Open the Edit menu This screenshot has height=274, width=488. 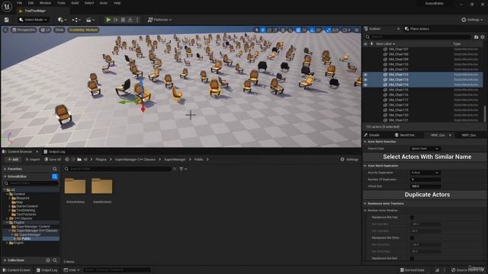[x=30, y=3]
